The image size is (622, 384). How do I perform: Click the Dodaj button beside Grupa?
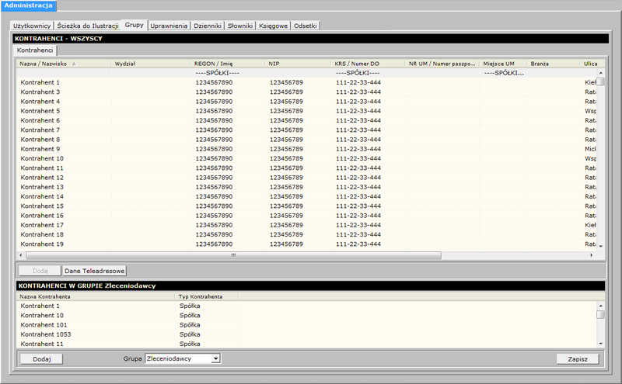click(42, 359)
